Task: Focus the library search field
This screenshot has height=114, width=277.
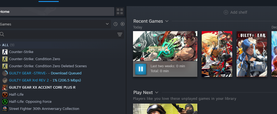Action: [x=62, y=34]
